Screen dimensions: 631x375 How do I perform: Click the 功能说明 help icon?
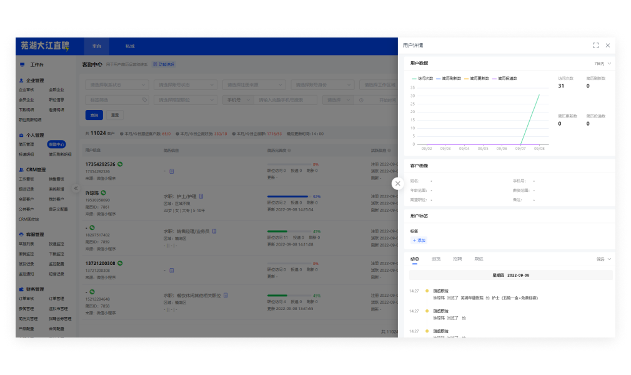pos(156,64)
